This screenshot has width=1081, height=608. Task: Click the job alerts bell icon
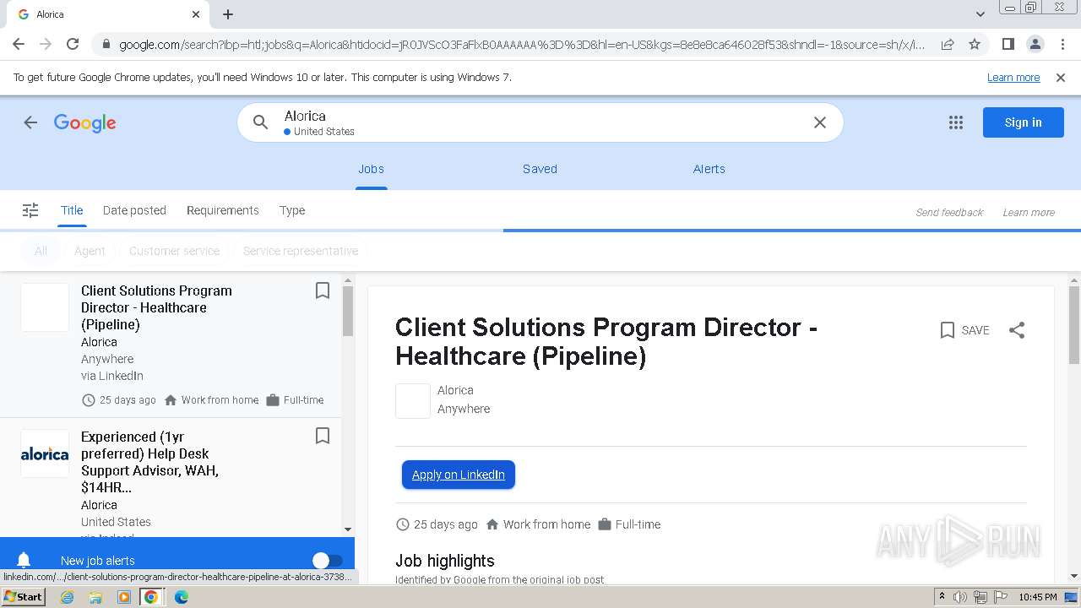pyautogui.click(x=24, y=561)
